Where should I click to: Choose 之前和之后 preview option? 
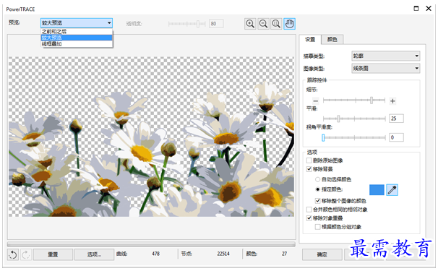(x=77, y=31)
